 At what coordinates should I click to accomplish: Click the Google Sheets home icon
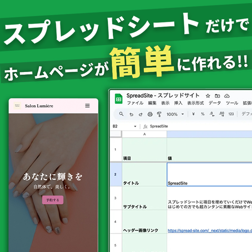point(118,99)
